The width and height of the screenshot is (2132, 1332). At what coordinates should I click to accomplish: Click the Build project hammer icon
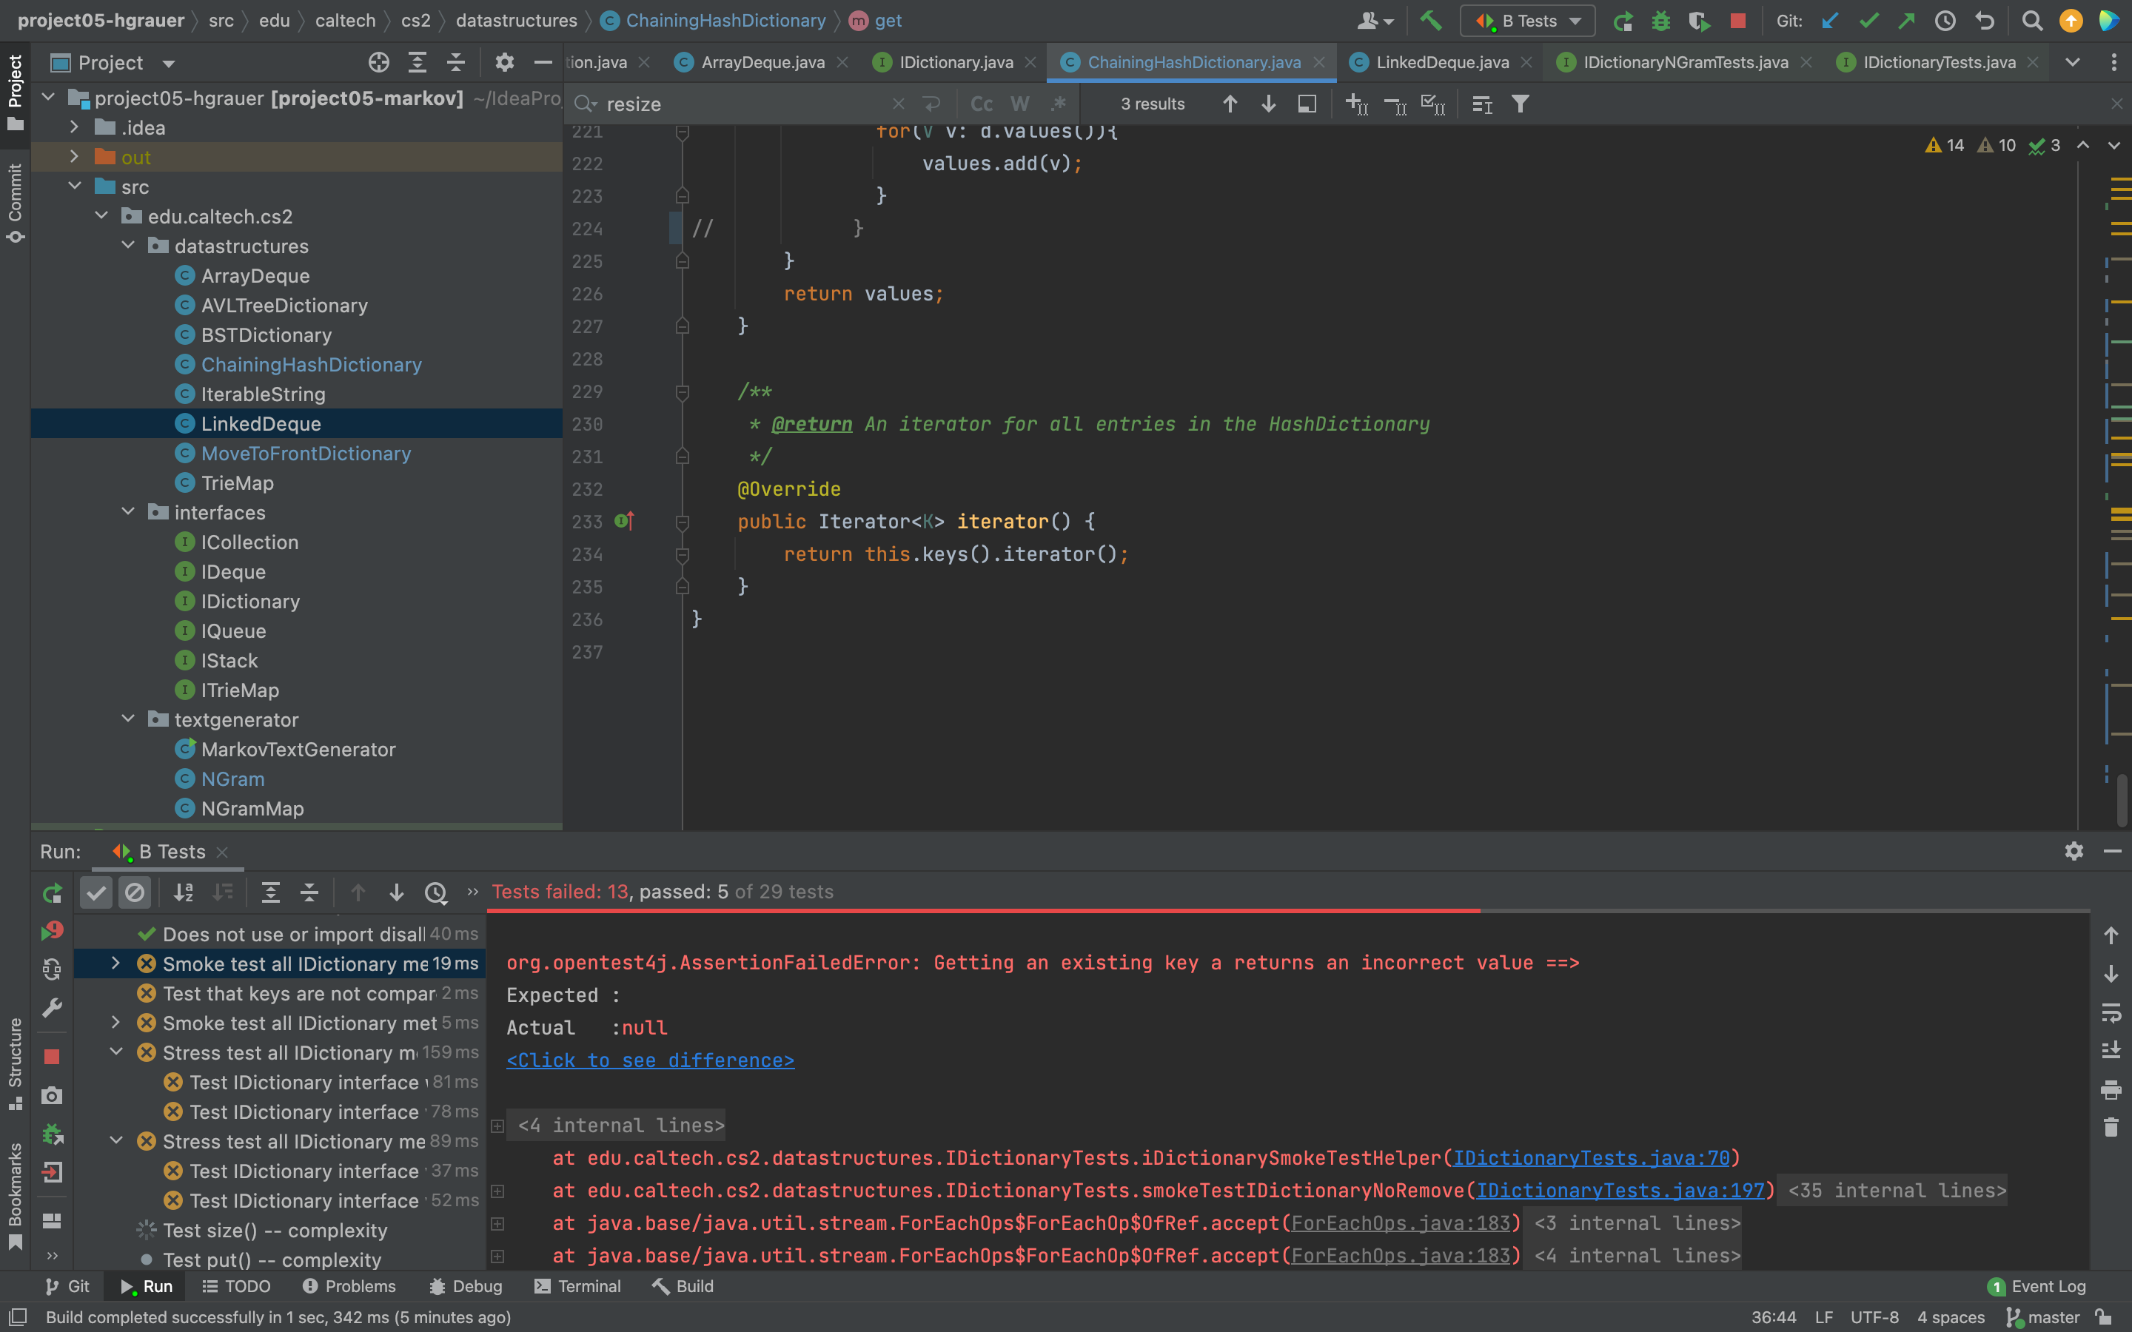(x=1431, y=20)
